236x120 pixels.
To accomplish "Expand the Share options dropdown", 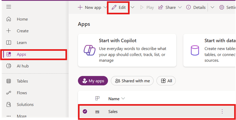I will click(180, 8).
